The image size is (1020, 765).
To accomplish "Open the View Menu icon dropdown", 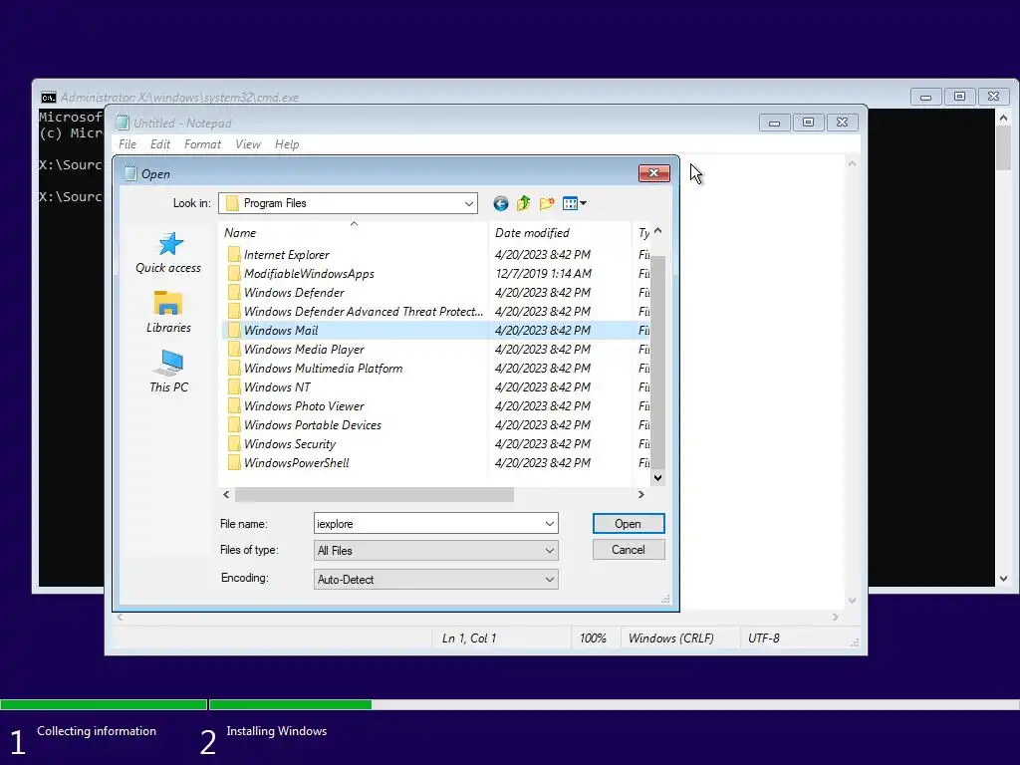I will tap(575, 203).
